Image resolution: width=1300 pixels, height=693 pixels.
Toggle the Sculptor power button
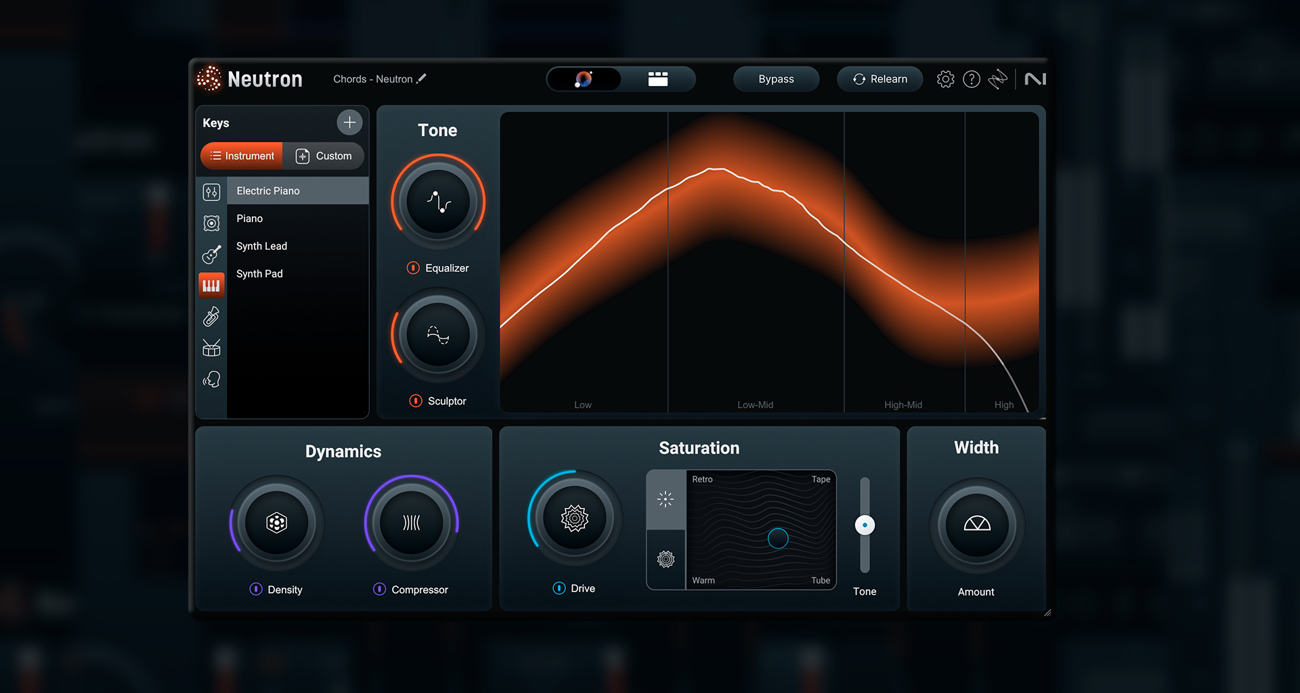416,401
